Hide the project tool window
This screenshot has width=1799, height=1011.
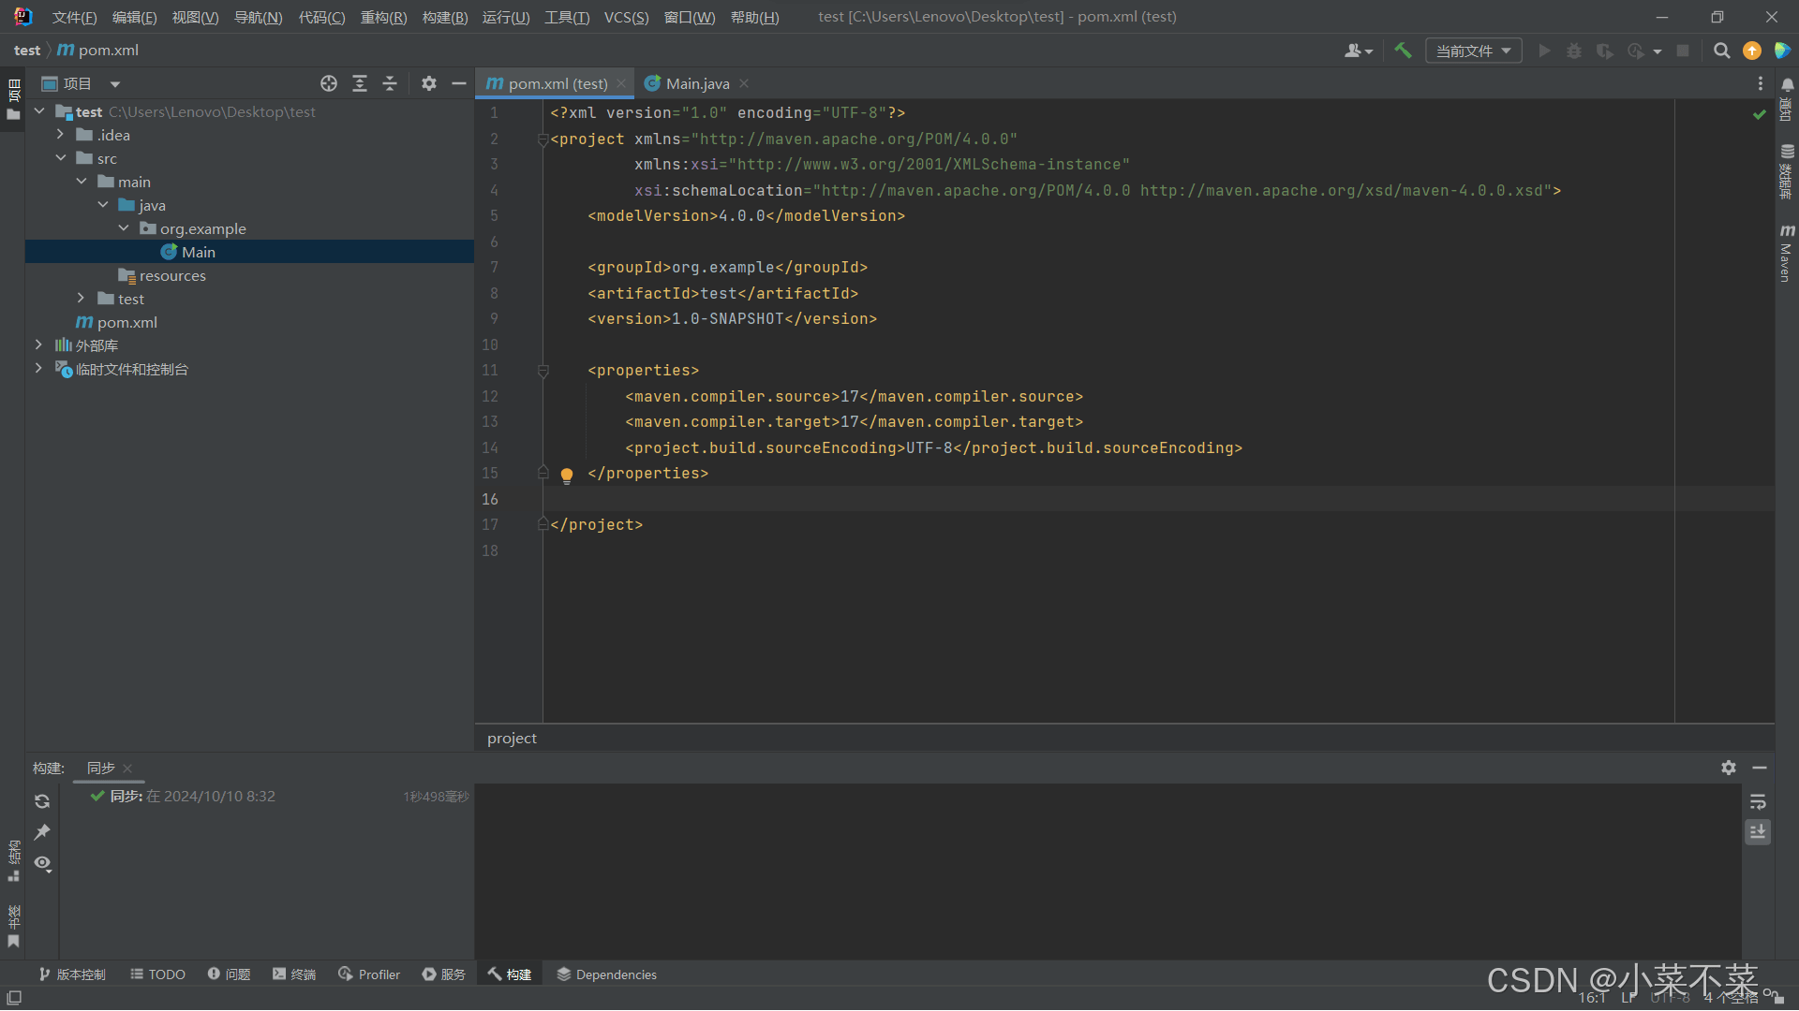(x=459, y=83)
